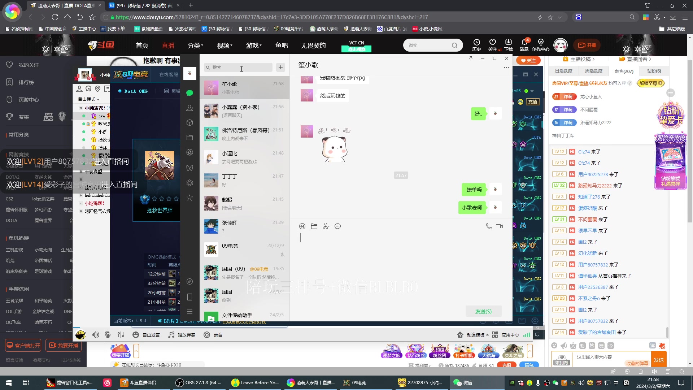Click WeChat message input area
The height and width of the screenshot is (390, 693).
pyautogui.click(x=401, y=267)
